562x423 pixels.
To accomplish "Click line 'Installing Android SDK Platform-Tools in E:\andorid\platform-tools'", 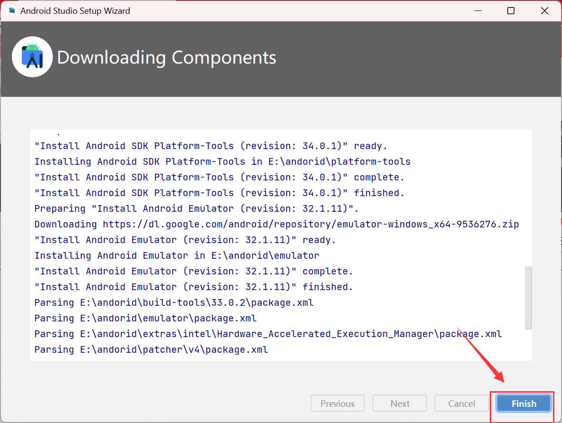I will [x=223, y=161].
